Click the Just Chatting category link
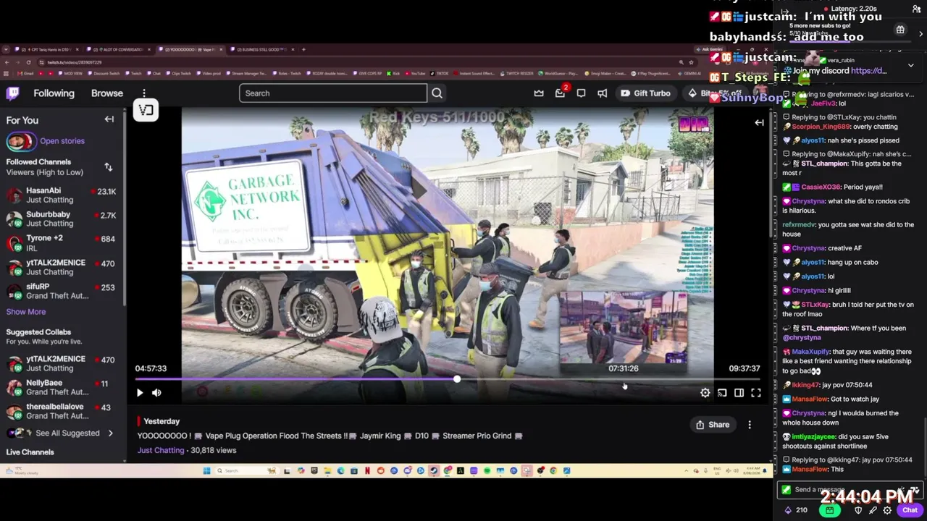 (161, 450)
